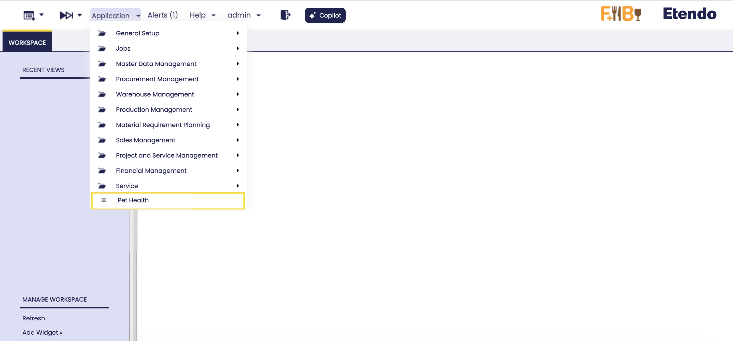Image resolution: width=733 pixels, height=341 pixels.
Task: Click the folder icon next to Master Data Management
Action: point(102,64)
